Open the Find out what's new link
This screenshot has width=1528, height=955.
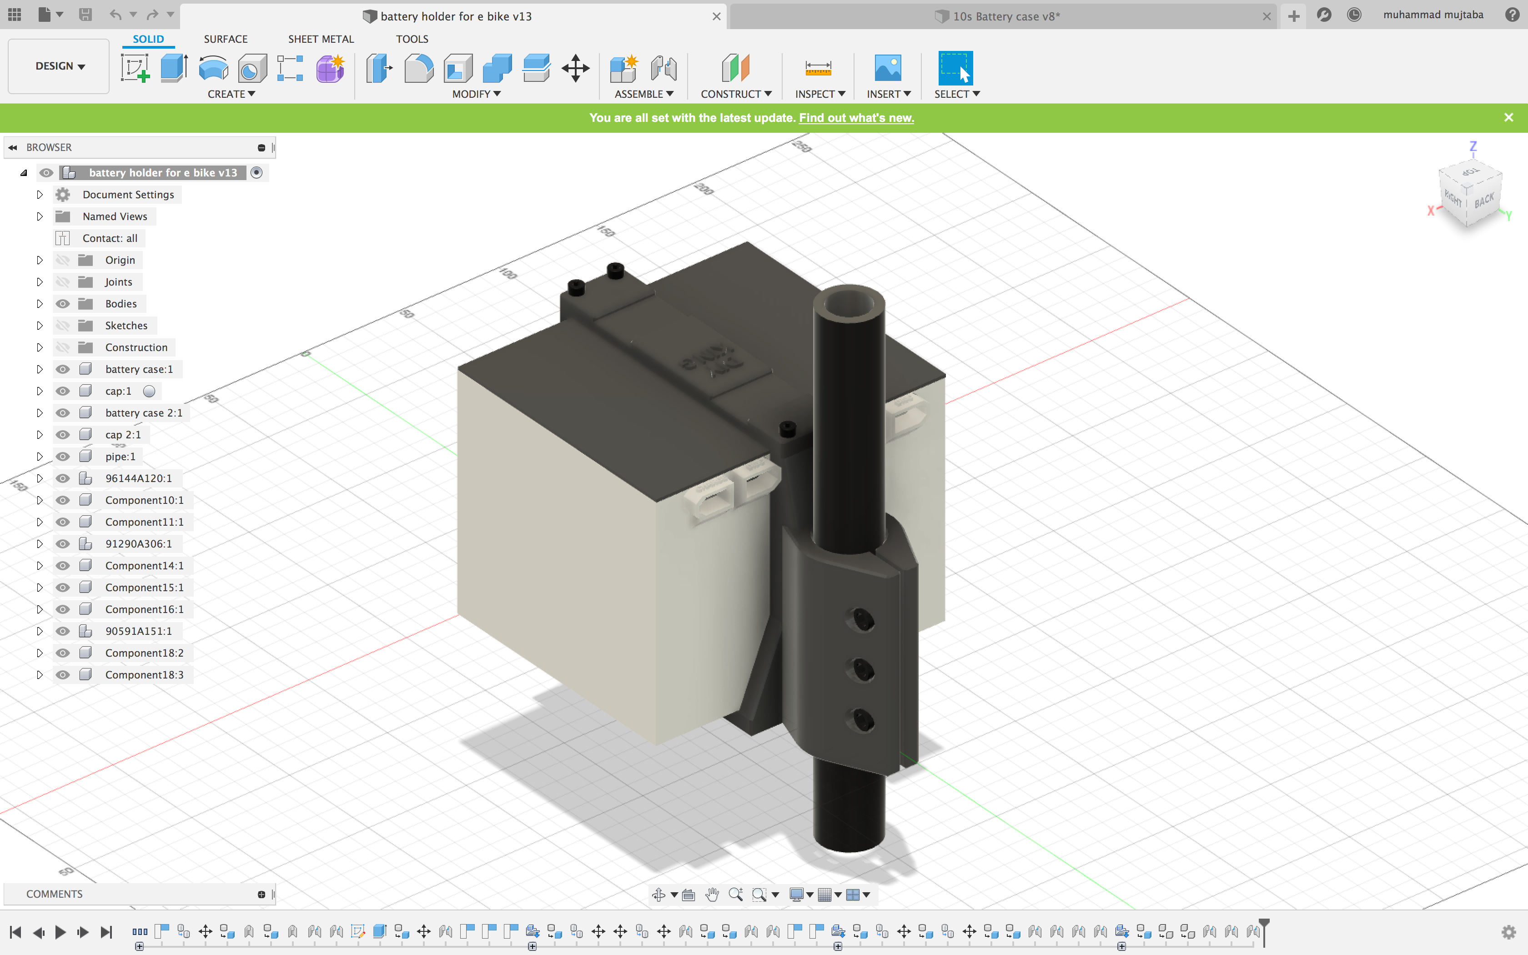856,117
